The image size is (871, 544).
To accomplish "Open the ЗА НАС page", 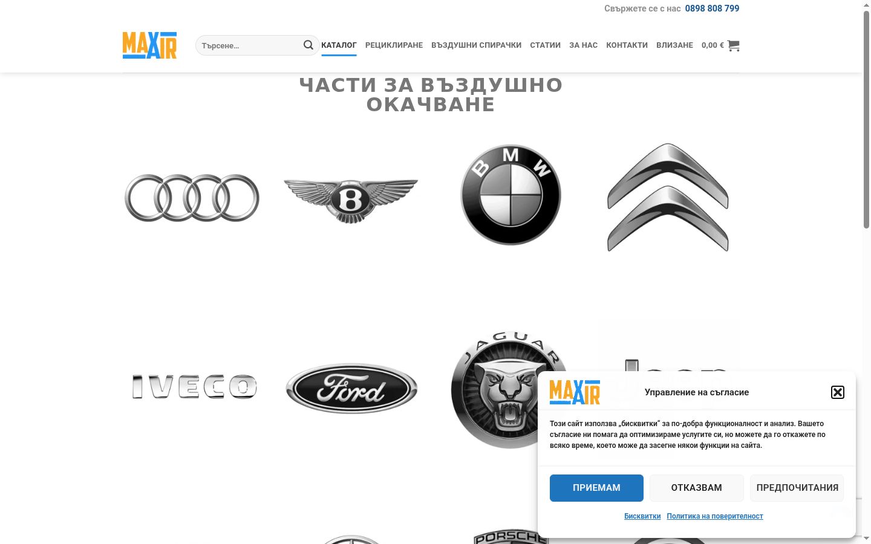I will [x=583, y=45].
